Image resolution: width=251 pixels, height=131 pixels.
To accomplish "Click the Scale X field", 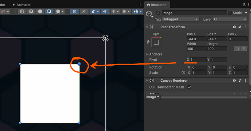I will click(199, 73).
